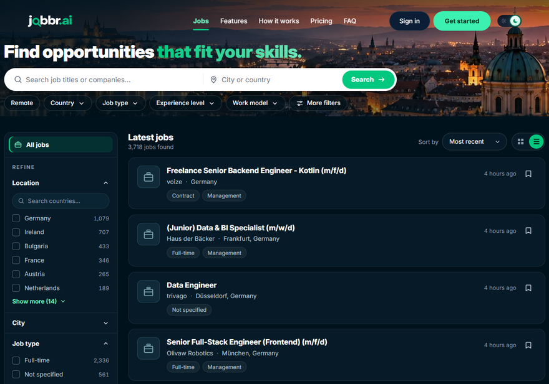Bookmark the (Junior) Data & BI Specialist job
549x384 pixels.
528,231
